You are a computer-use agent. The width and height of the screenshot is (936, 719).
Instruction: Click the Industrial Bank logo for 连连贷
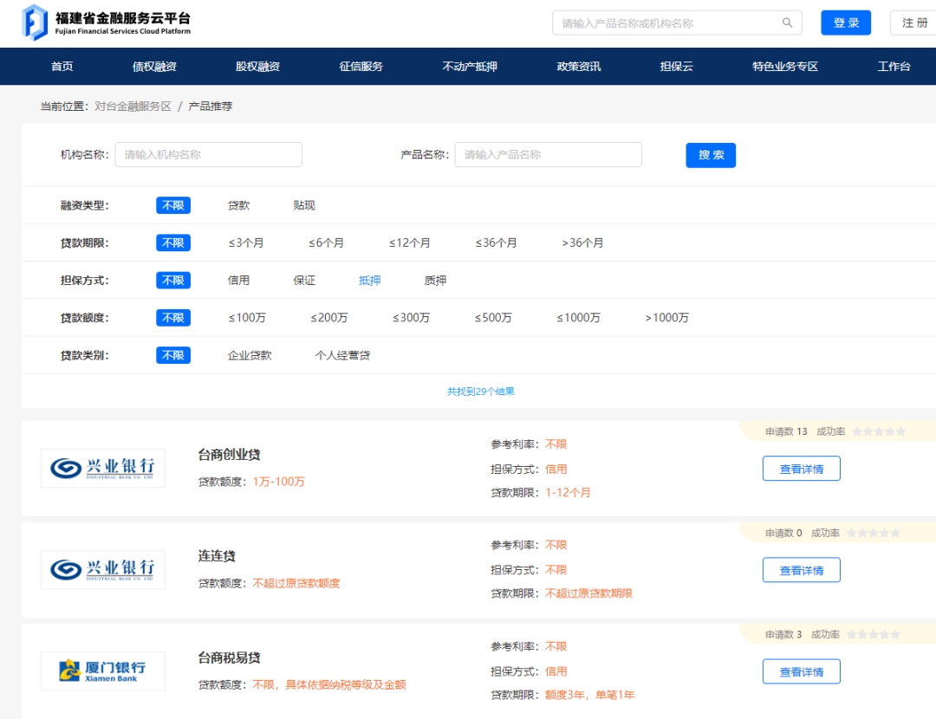[103, 570]
